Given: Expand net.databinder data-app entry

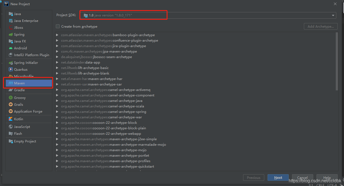Looking at the screenshot, I should click(x=57, y=62).
